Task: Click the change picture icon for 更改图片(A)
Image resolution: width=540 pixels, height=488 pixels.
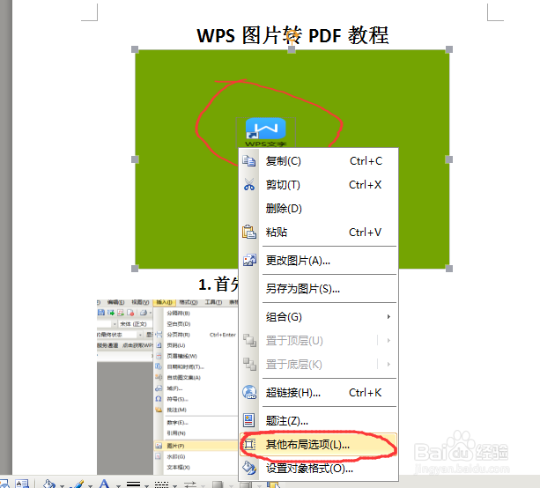Action: click(x=249, y=261)
